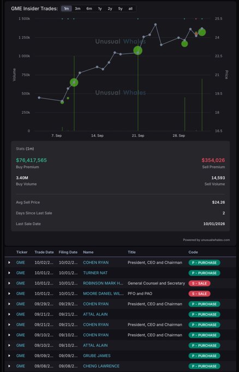This screenshot has width=239, height=372.
Task: Sort by the Filing Date column header
Action: point(68,252)
